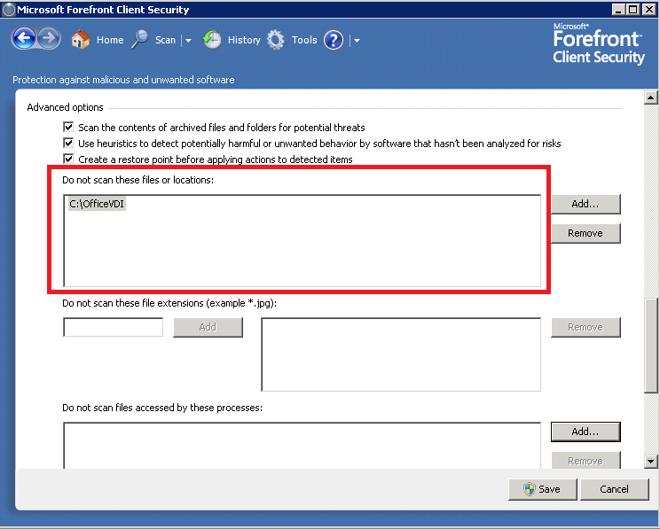660x529 pixels.
Task: Open the History clock icon
Action: 212,40
